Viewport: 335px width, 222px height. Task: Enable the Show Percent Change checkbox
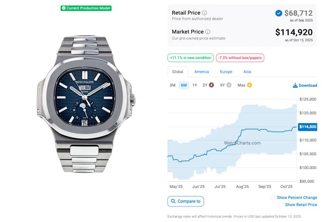[x=273, y=198]
